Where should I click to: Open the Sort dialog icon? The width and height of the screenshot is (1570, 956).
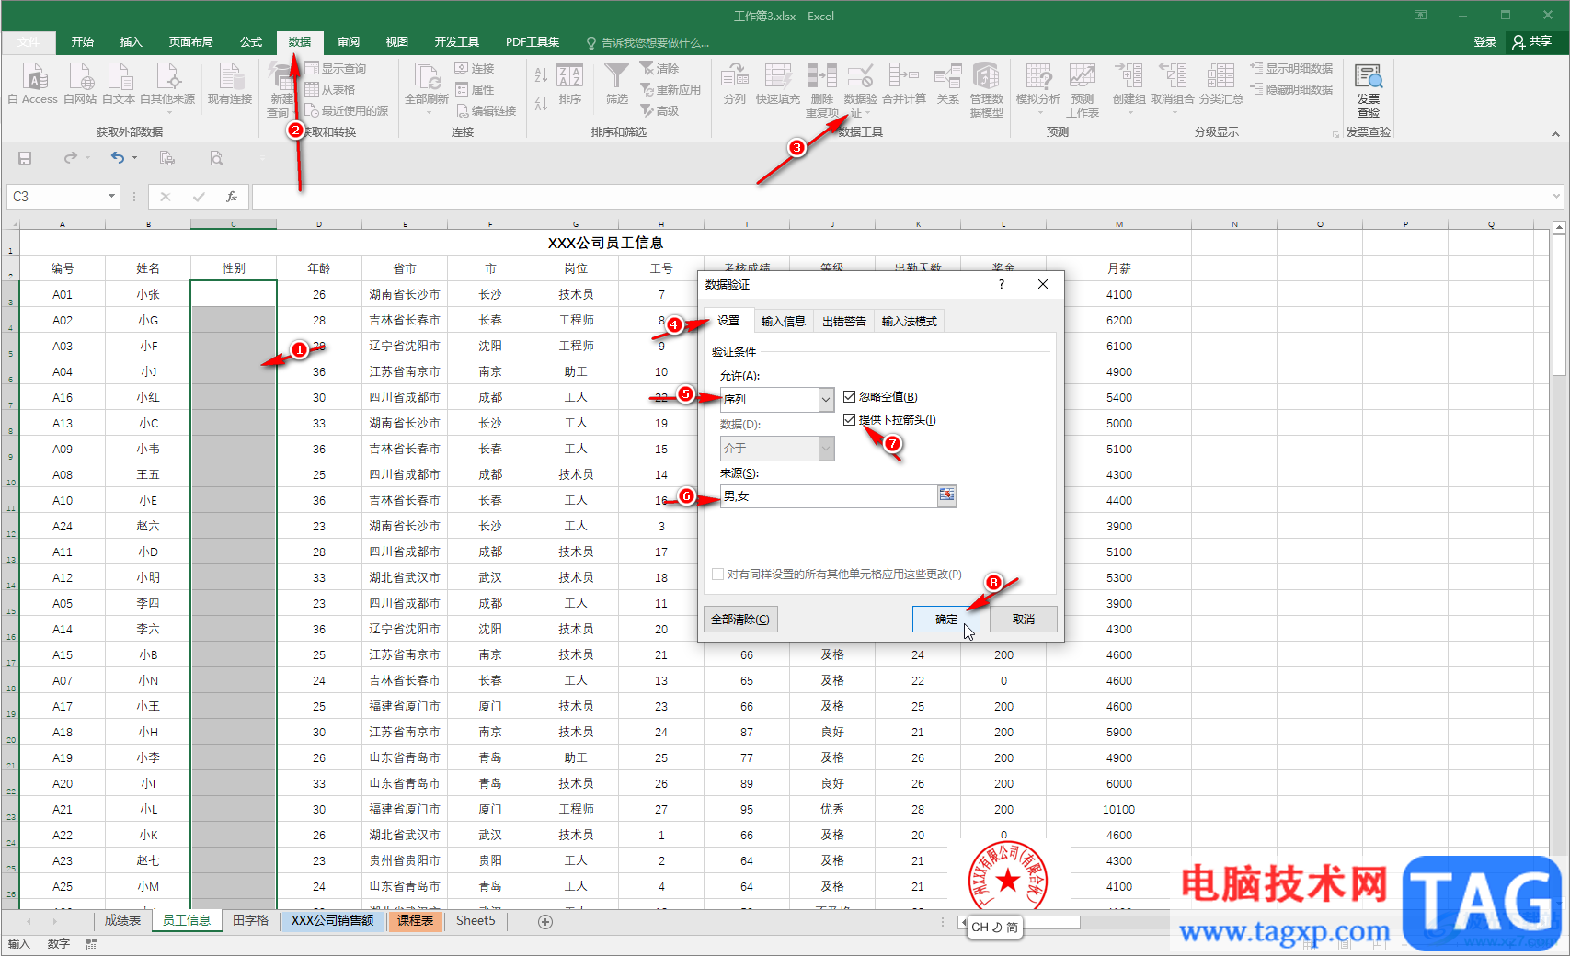click(570, 76)
